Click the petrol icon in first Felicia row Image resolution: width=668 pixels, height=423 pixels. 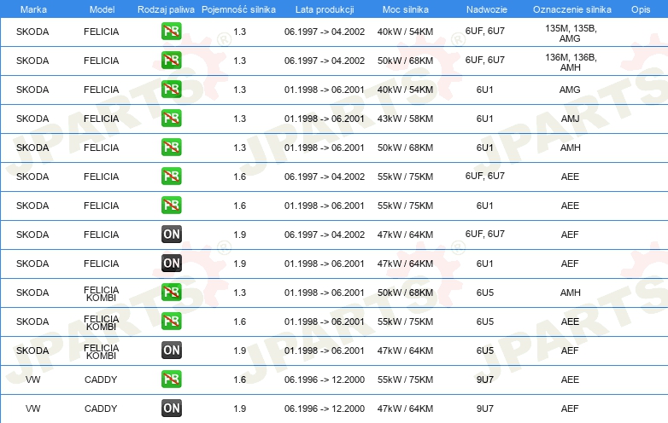(x=171, y=31)
